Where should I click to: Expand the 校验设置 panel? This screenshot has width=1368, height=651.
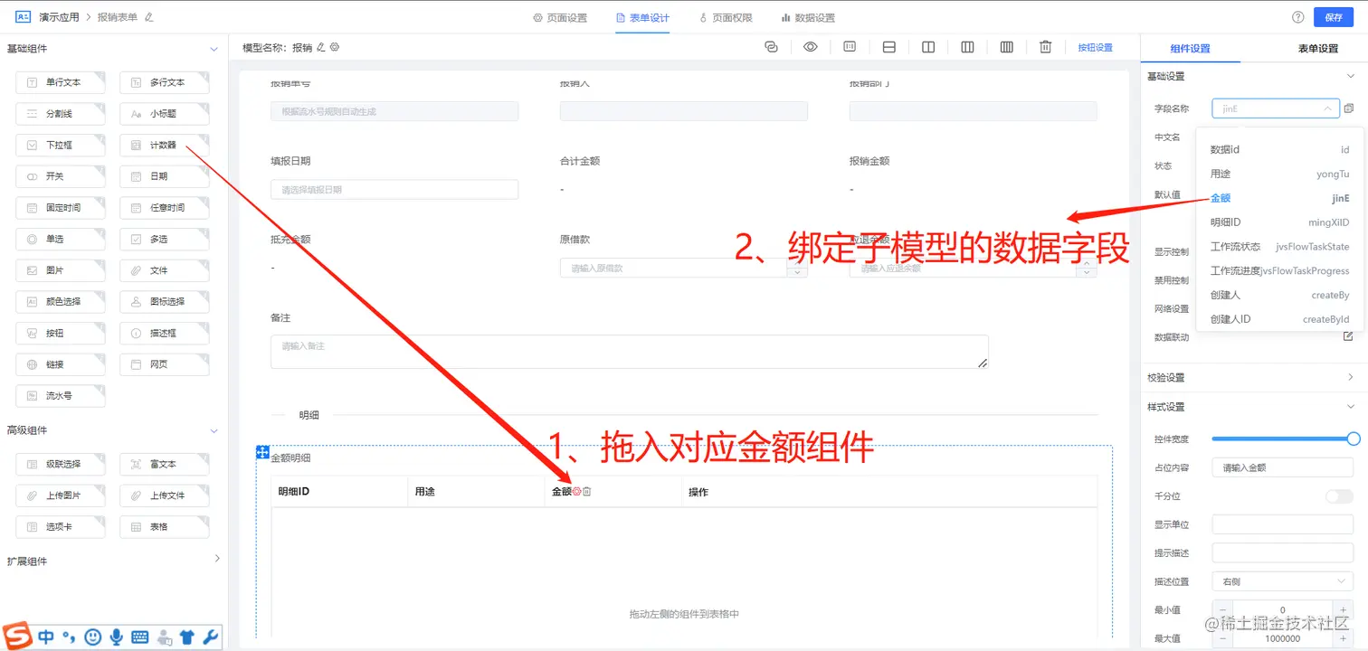1351,377
